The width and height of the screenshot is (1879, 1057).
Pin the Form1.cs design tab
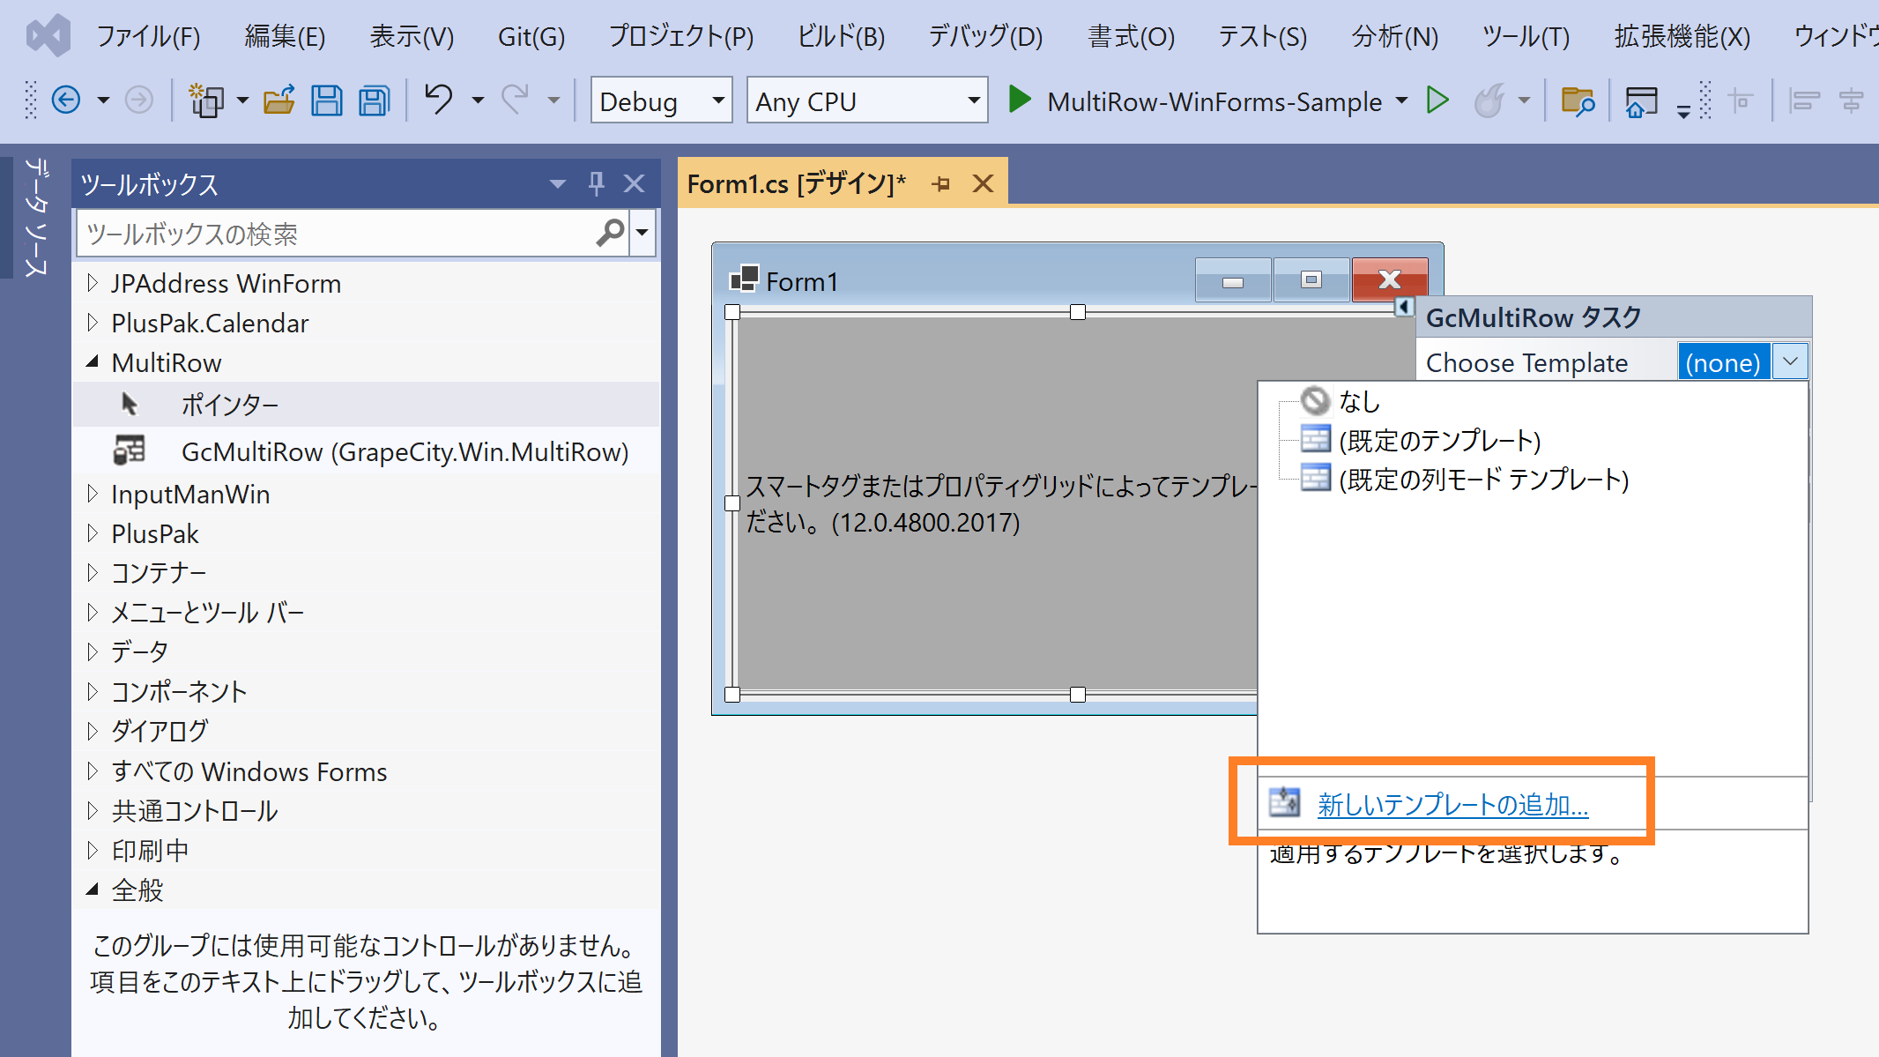tap(941, 183)
